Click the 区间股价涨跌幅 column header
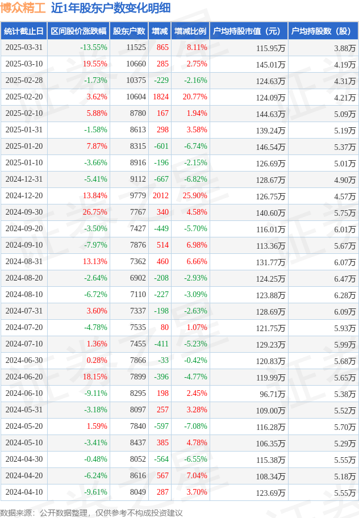Screen dimensions: 359x518 (x=78, y=31)
